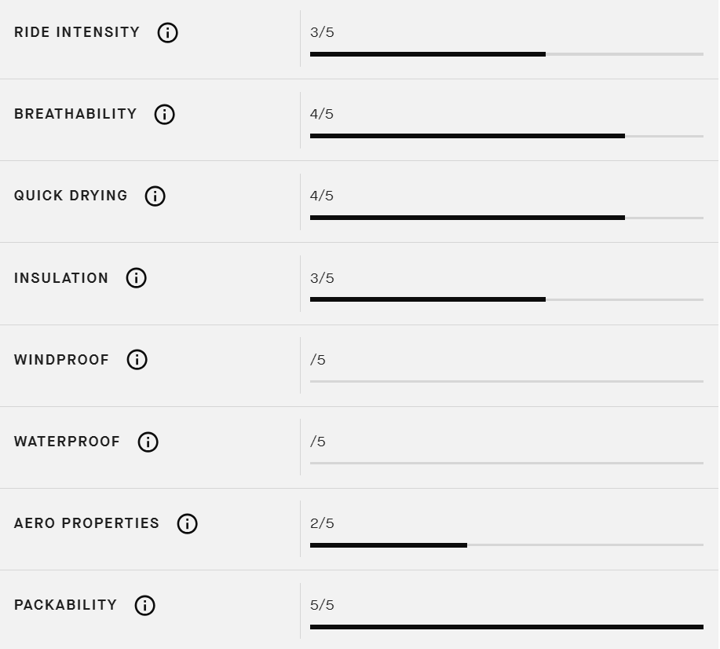Select the QUICK DRYING label
This screenshot has width=720, height=649.
(71, 196)
